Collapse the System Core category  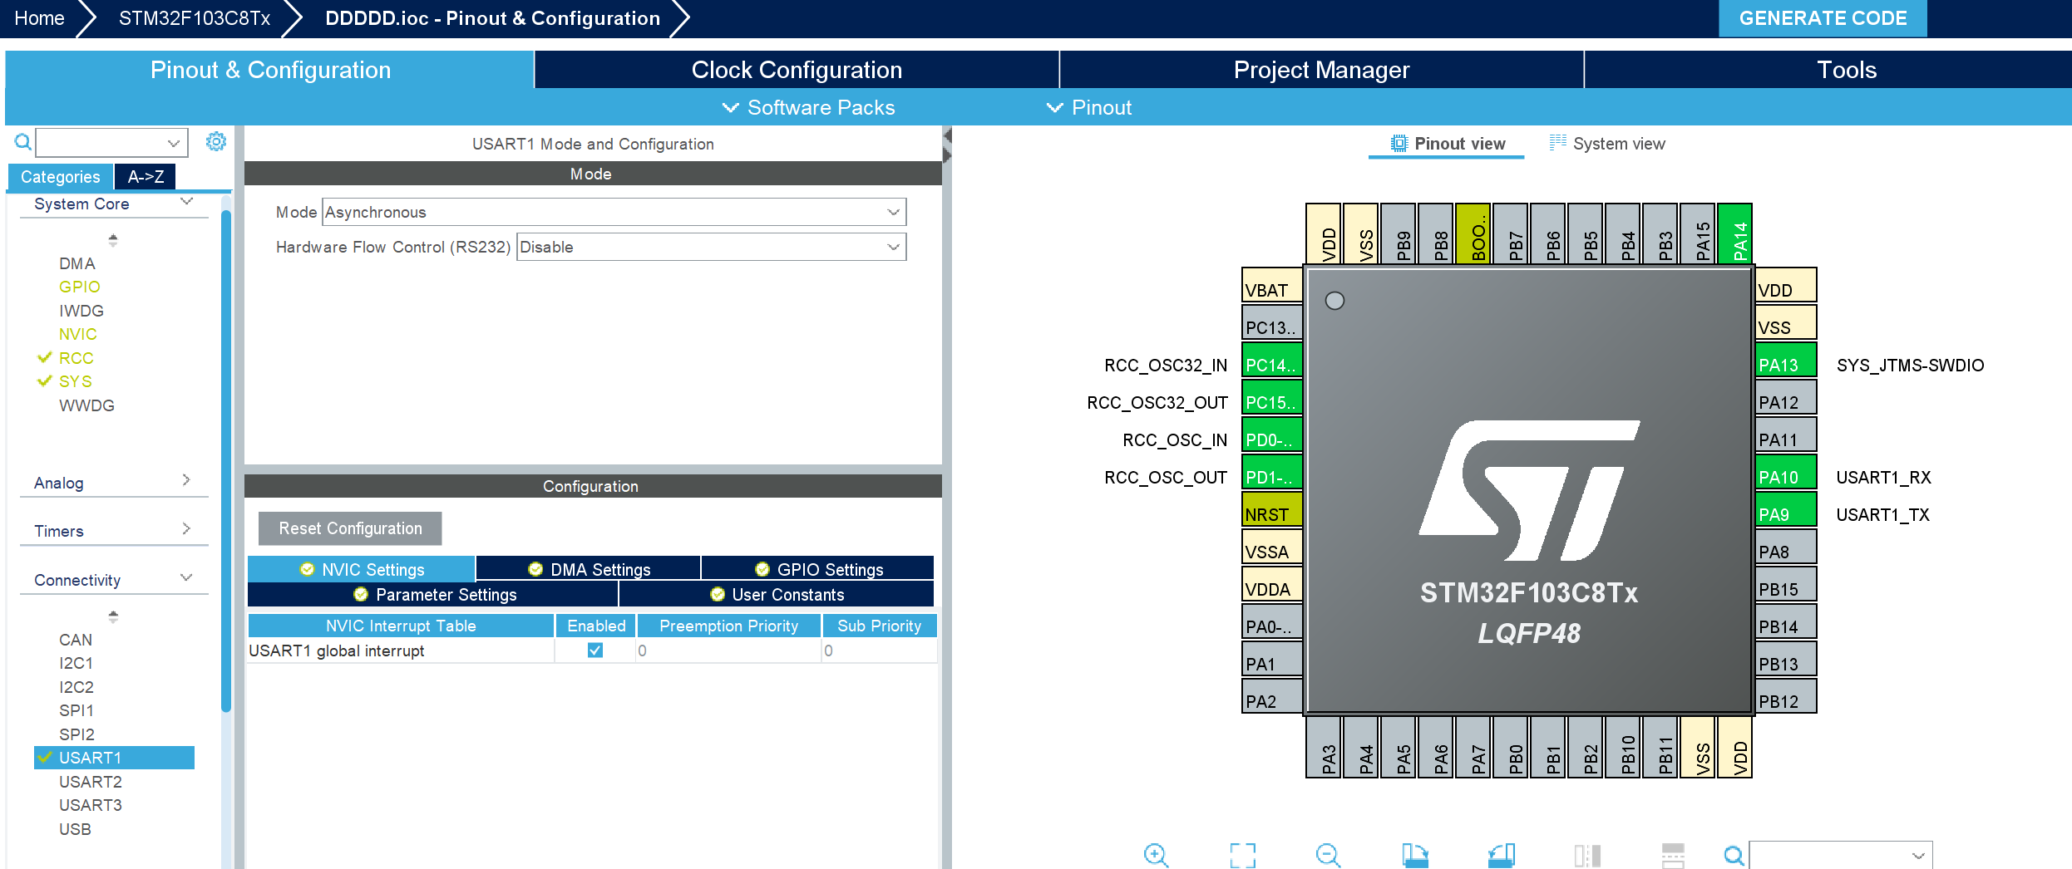tap(186, 202)
